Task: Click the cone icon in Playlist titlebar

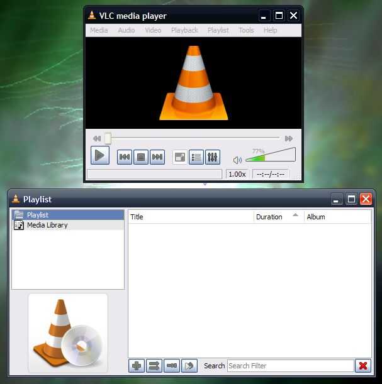Action: 16,199
